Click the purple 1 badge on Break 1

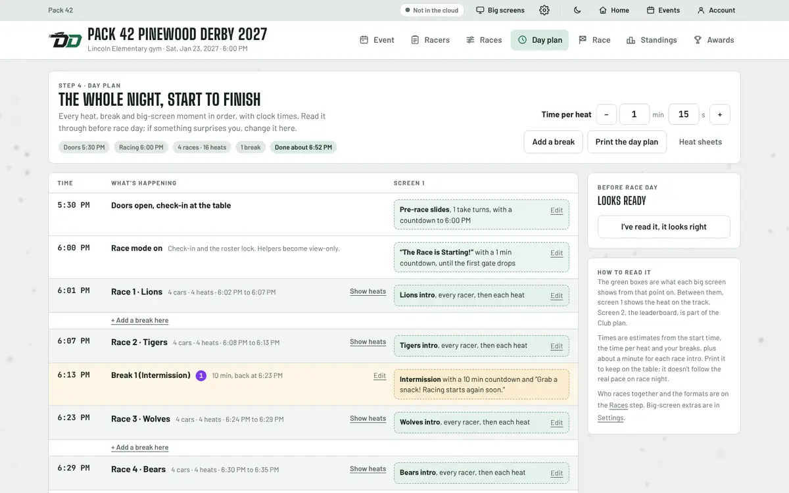(201, 376)
